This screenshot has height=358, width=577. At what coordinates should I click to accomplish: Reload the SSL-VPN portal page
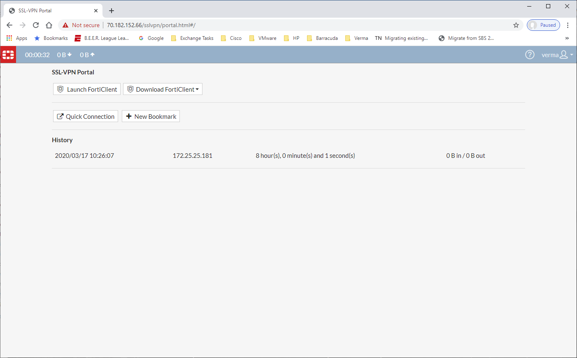36,25
